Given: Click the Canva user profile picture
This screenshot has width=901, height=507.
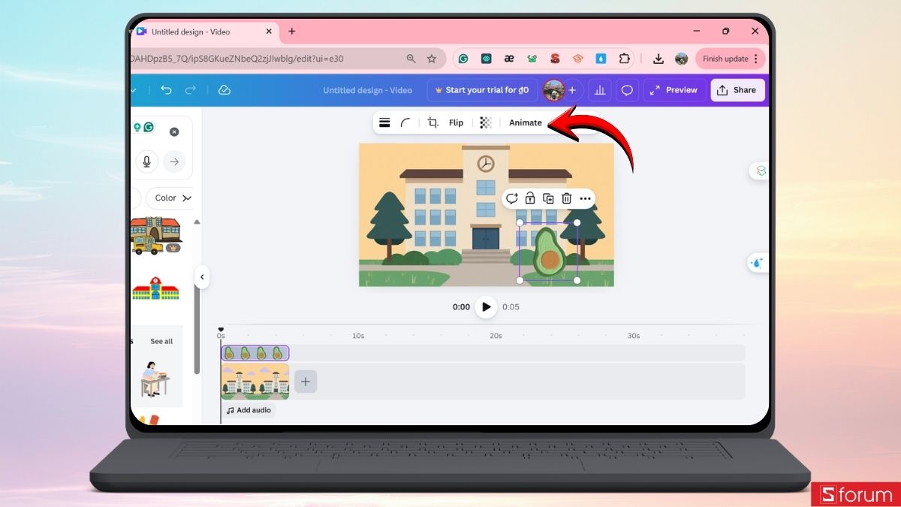Looking at the screenshot, I should [553, 90].
